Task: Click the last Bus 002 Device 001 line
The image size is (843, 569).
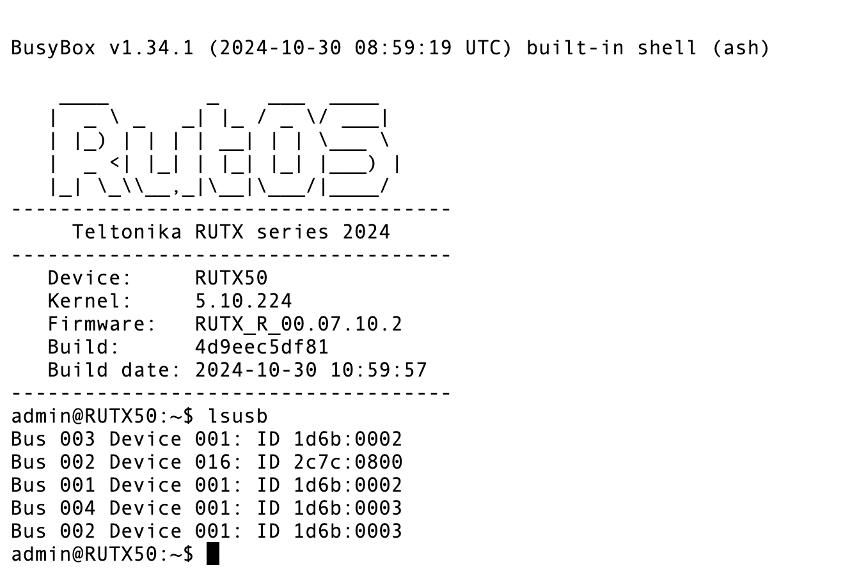Action: click(206, 531)
